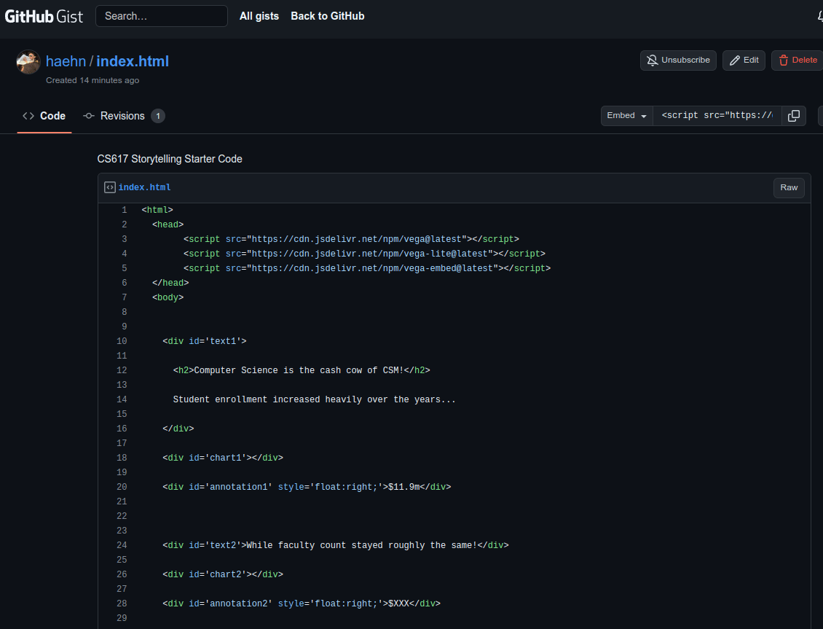
Task: Click the annotation2 $XXX line
Action: 302,603
